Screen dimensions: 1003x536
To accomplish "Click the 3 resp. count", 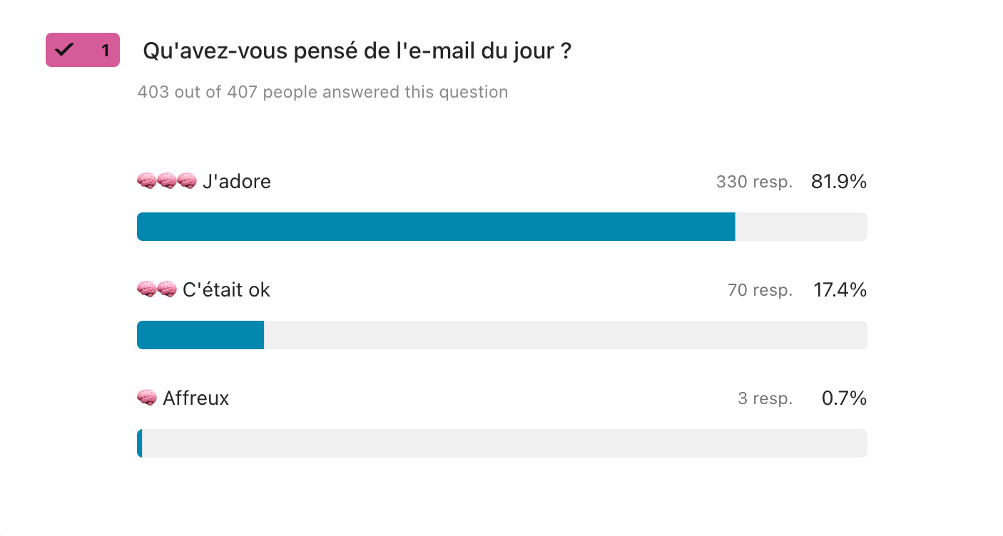I will 765,398.
